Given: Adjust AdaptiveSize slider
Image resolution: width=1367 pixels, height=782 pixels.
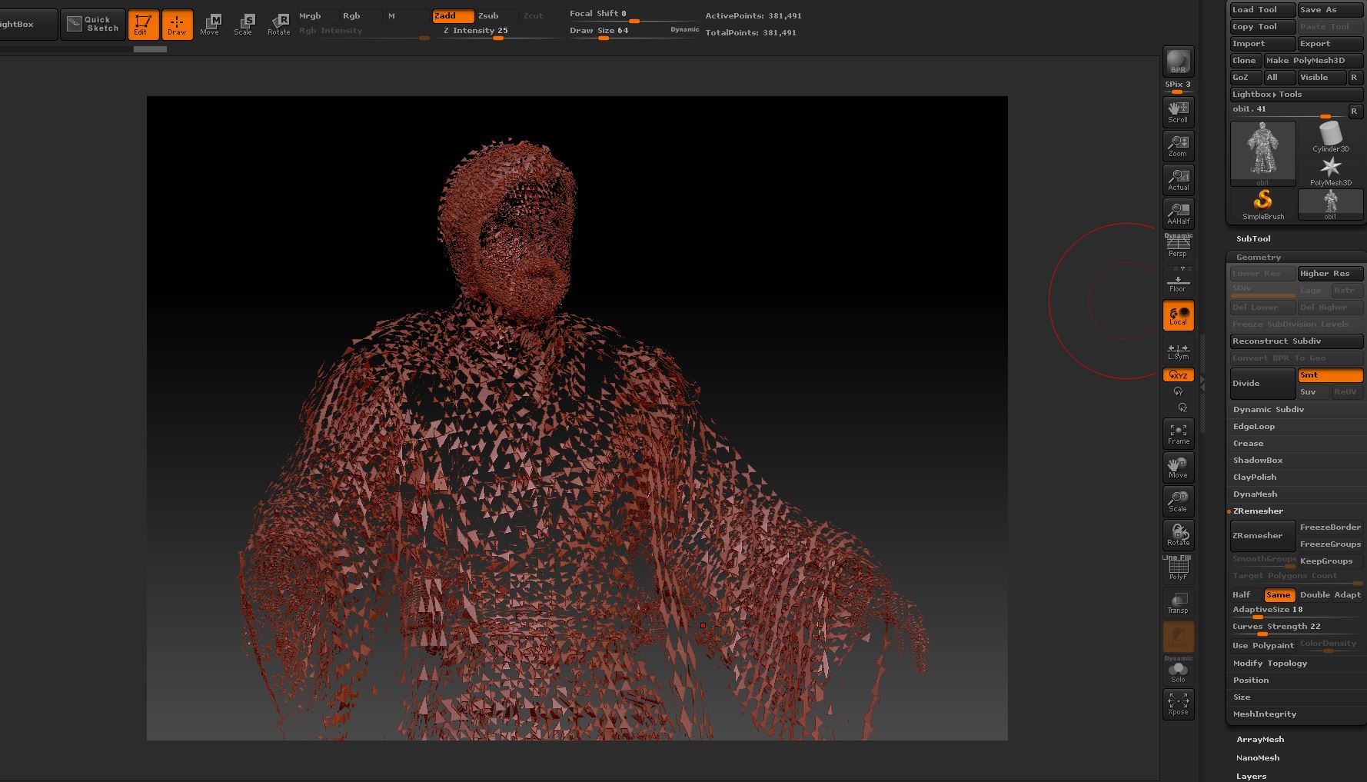Looking at the screenshot, I should pos(1295,611).
